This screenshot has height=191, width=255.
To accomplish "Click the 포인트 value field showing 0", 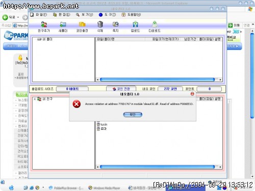I will (x=209, y=89).
